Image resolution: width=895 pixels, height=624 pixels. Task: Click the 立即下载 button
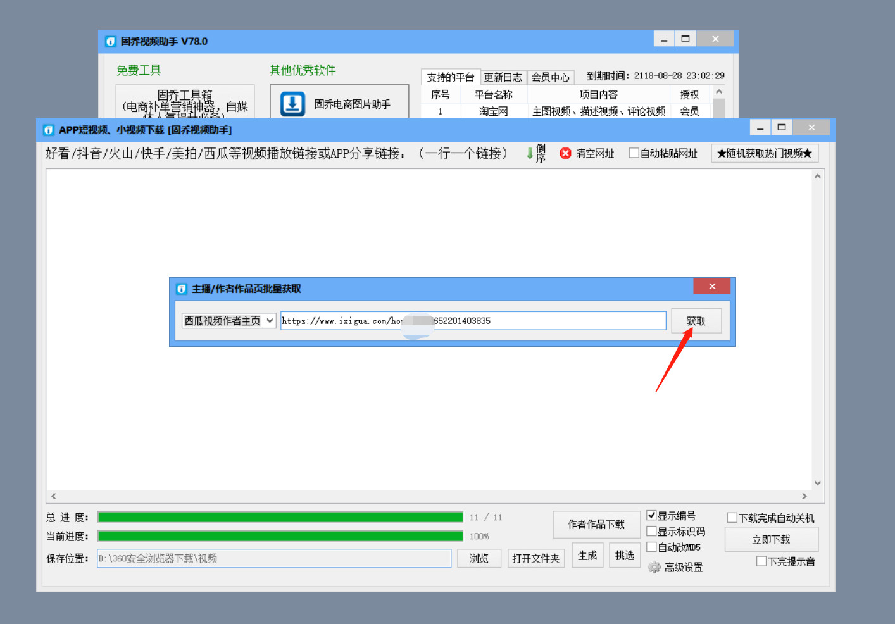[772, 539]
